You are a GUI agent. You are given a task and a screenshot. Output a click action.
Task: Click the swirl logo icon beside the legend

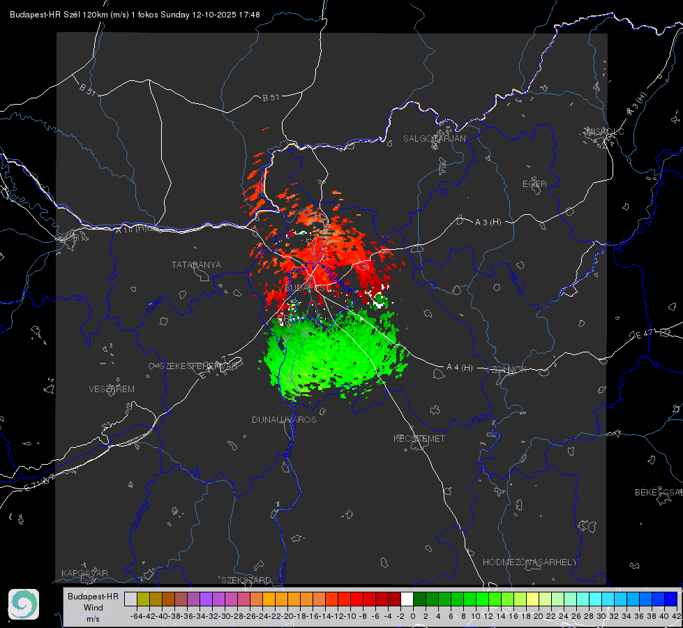tap(24, 604)
